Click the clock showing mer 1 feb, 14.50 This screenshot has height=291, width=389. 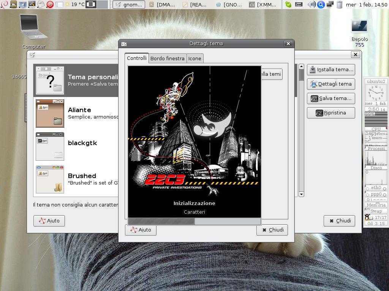tap(367, 5)
